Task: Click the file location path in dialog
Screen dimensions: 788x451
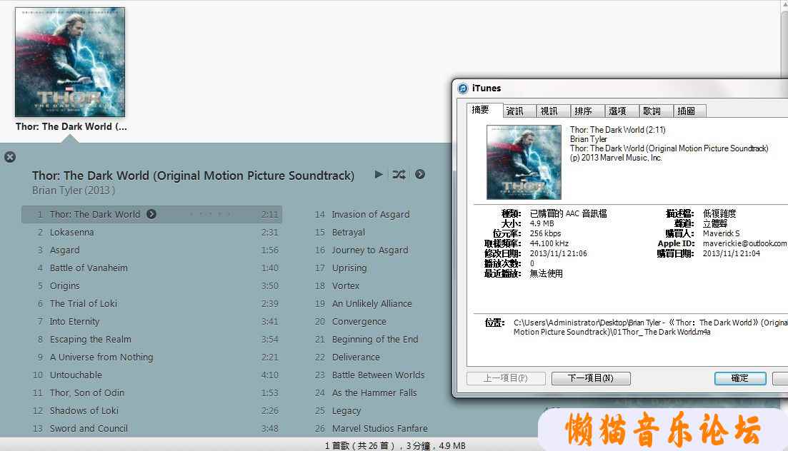Action: tap(650, 327)
